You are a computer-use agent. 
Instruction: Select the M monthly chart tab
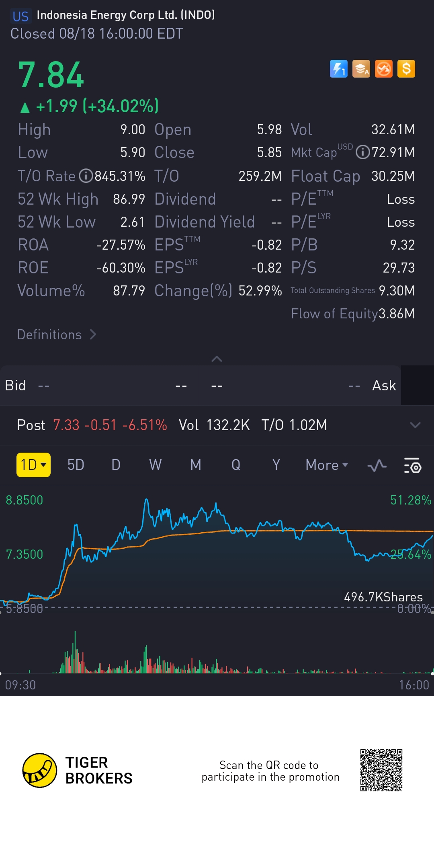(196, 465)
